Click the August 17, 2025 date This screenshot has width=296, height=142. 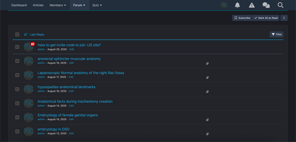click(57, 77)
